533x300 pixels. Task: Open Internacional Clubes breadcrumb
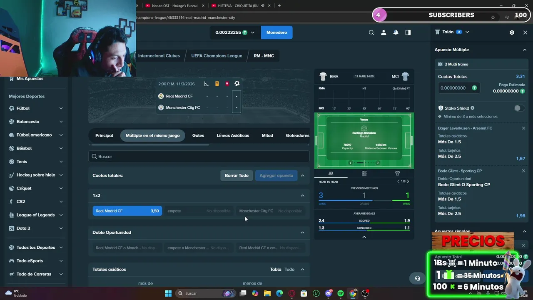click(x=159, y=56)
